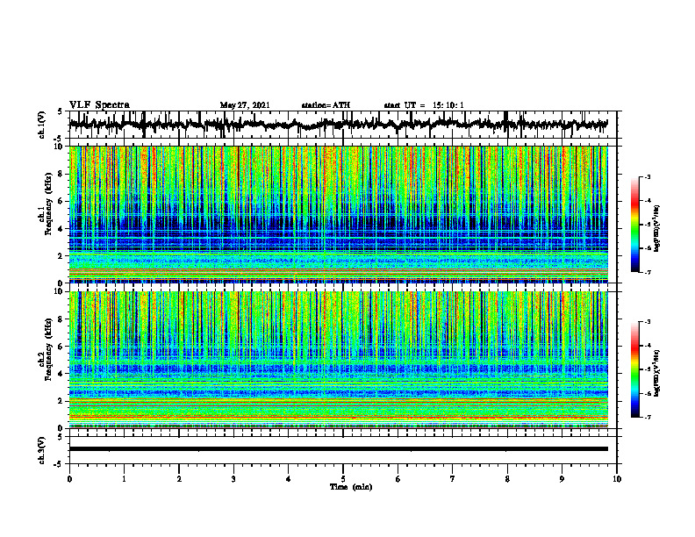Click the "-7" tick on ch.2 color bar
The height and width of the screenshot is (537, 695).
(647, 417)
